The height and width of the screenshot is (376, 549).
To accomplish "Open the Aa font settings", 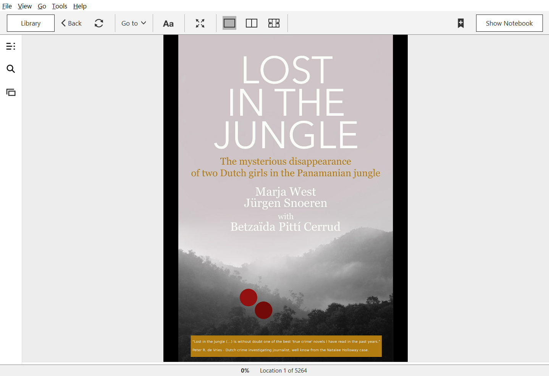I will pos(168,23).
